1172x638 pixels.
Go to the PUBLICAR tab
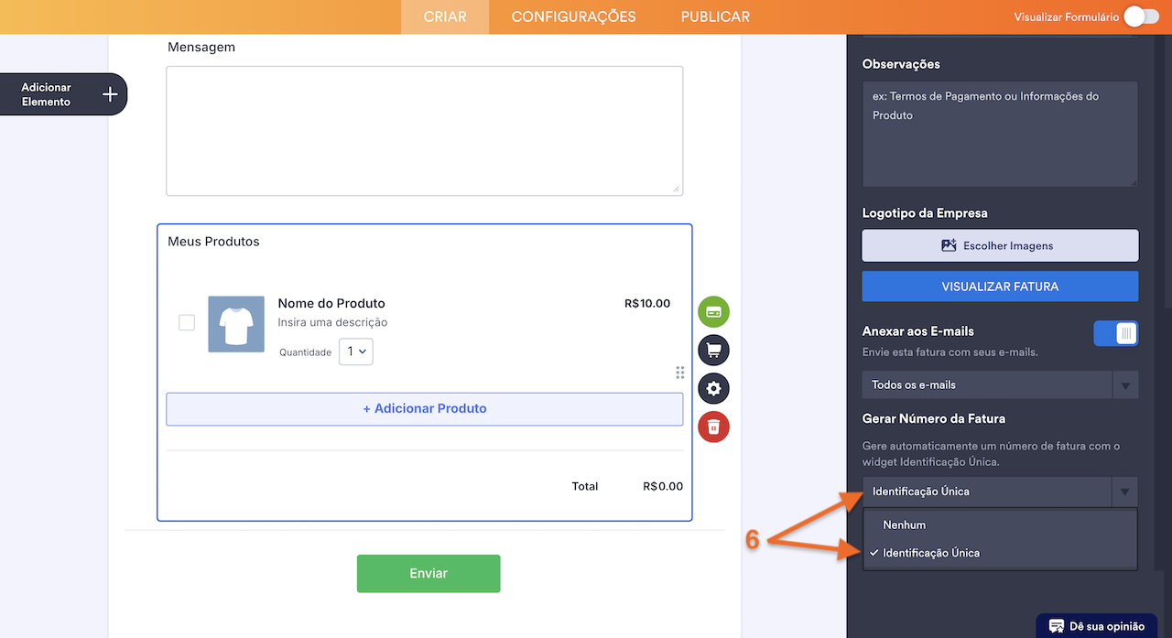[715, 16]
